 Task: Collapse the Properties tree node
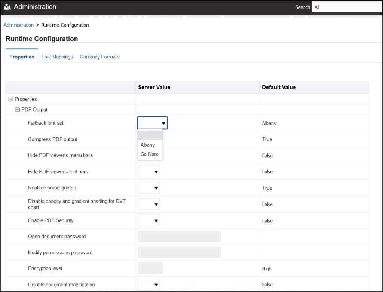pos(11,99)
